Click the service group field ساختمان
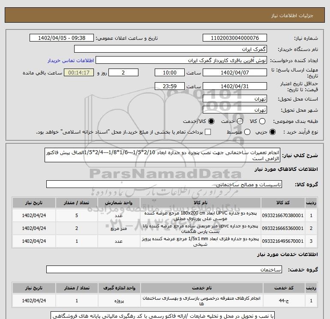Viewport: 330px width, 319px height. [164, 269]
